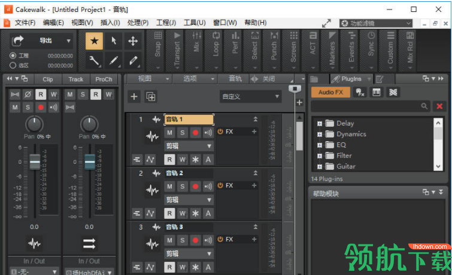Solo track 音轨 1

[183, 133]
